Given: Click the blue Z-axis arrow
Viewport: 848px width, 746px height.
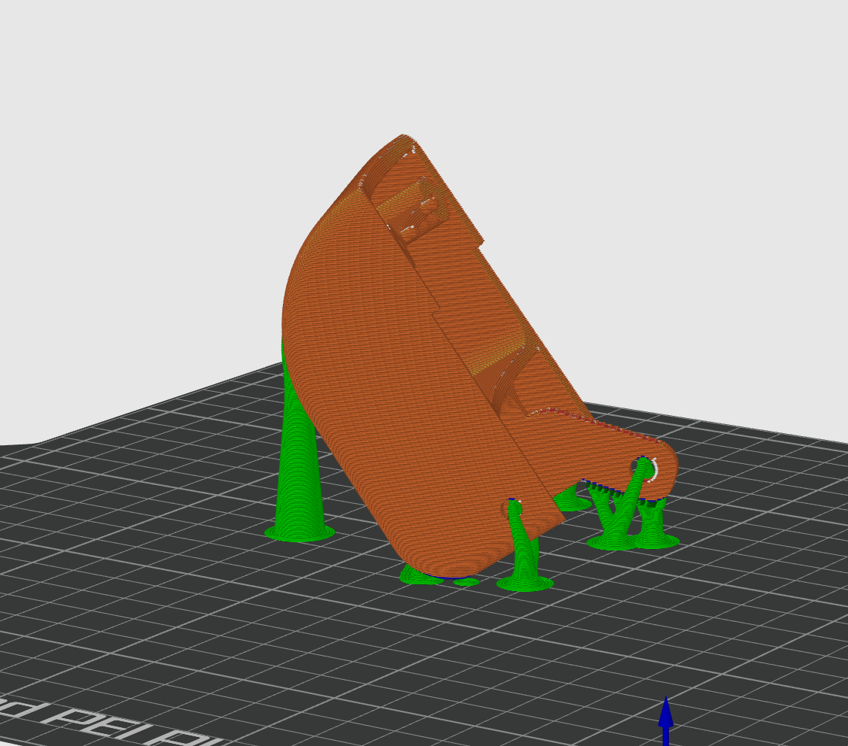Looking at the screenshot, I should click(x=666, y=720).
